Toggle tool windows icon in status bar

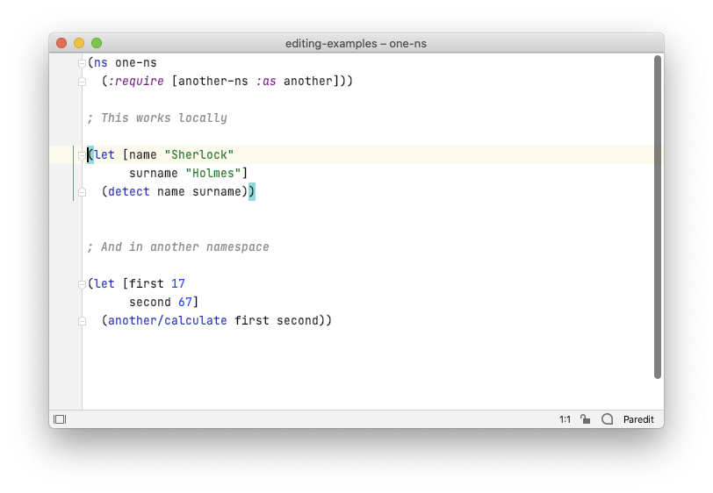(x=60, y=419)
